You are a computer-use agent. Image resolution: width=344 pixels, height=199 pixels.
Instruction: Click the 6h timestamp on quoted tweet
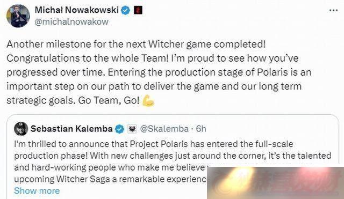[201, 129]
